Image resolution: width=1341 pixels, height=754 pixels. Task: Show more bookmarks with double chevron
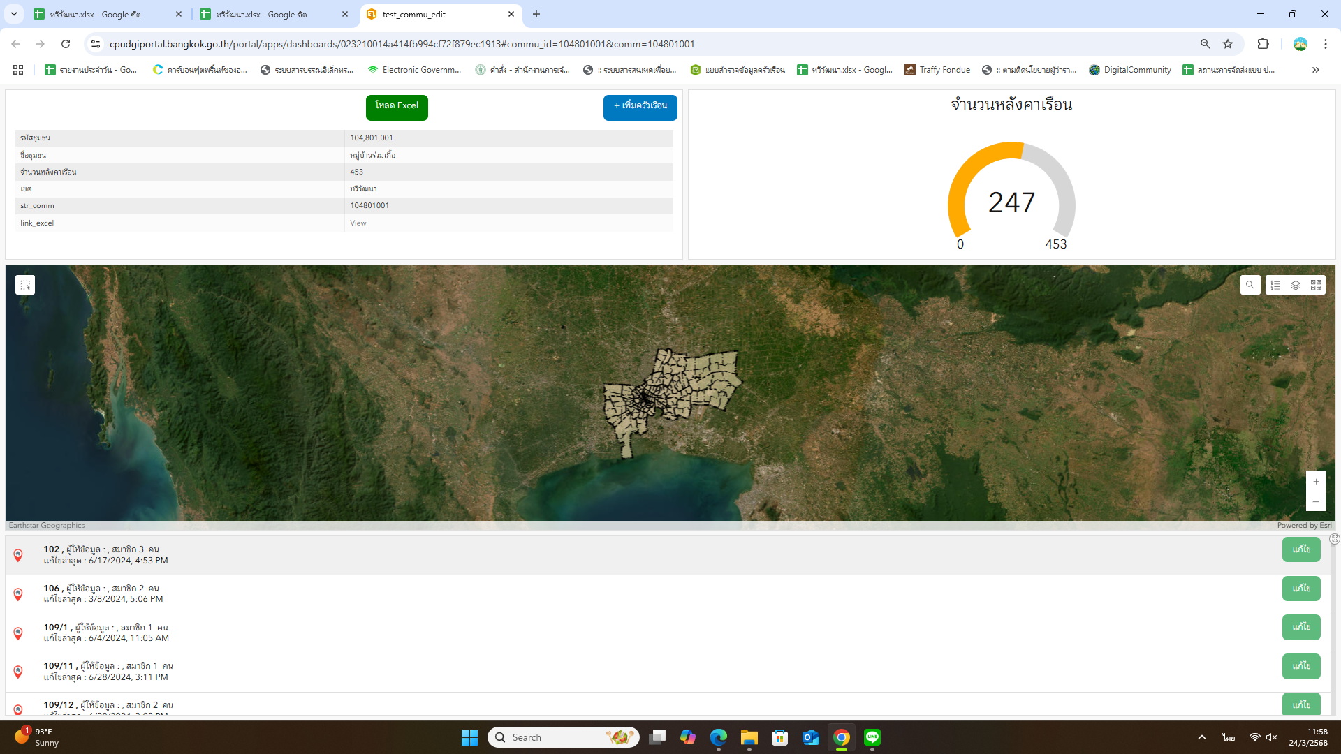click(1316, 70)
